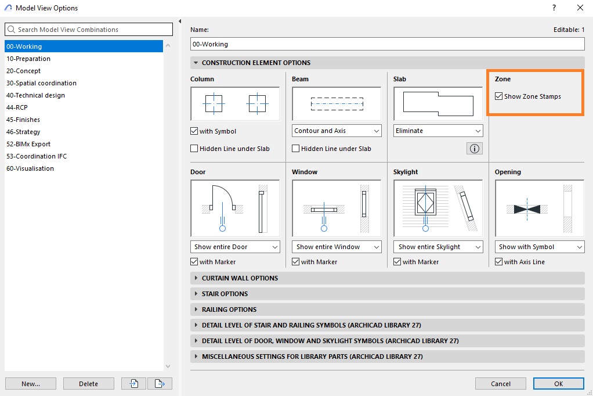The width and height of the screenshot is (593, 396).
Task: Select the 44-RCP combination
Action: click(84, 107)
